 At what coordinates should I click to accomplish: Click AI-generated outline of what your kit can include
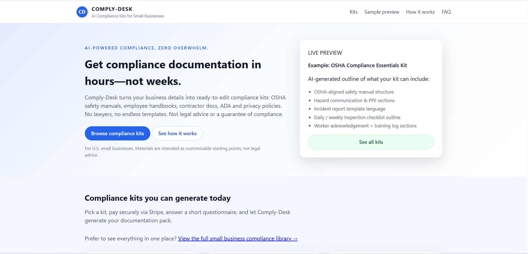(x=369, y=79)
